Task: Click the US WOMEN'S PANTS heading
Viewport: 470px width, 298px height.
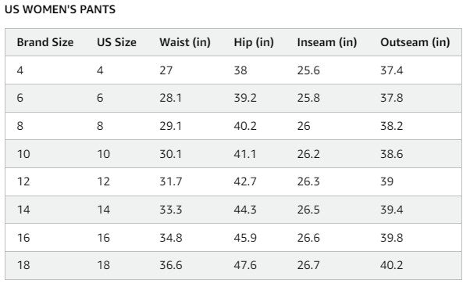Action: [60, 9]
